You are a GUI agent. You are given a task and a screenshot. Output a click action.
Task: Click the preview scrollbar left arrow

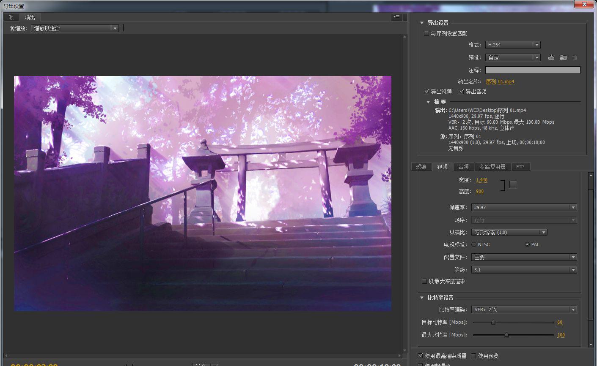[6, 356]
